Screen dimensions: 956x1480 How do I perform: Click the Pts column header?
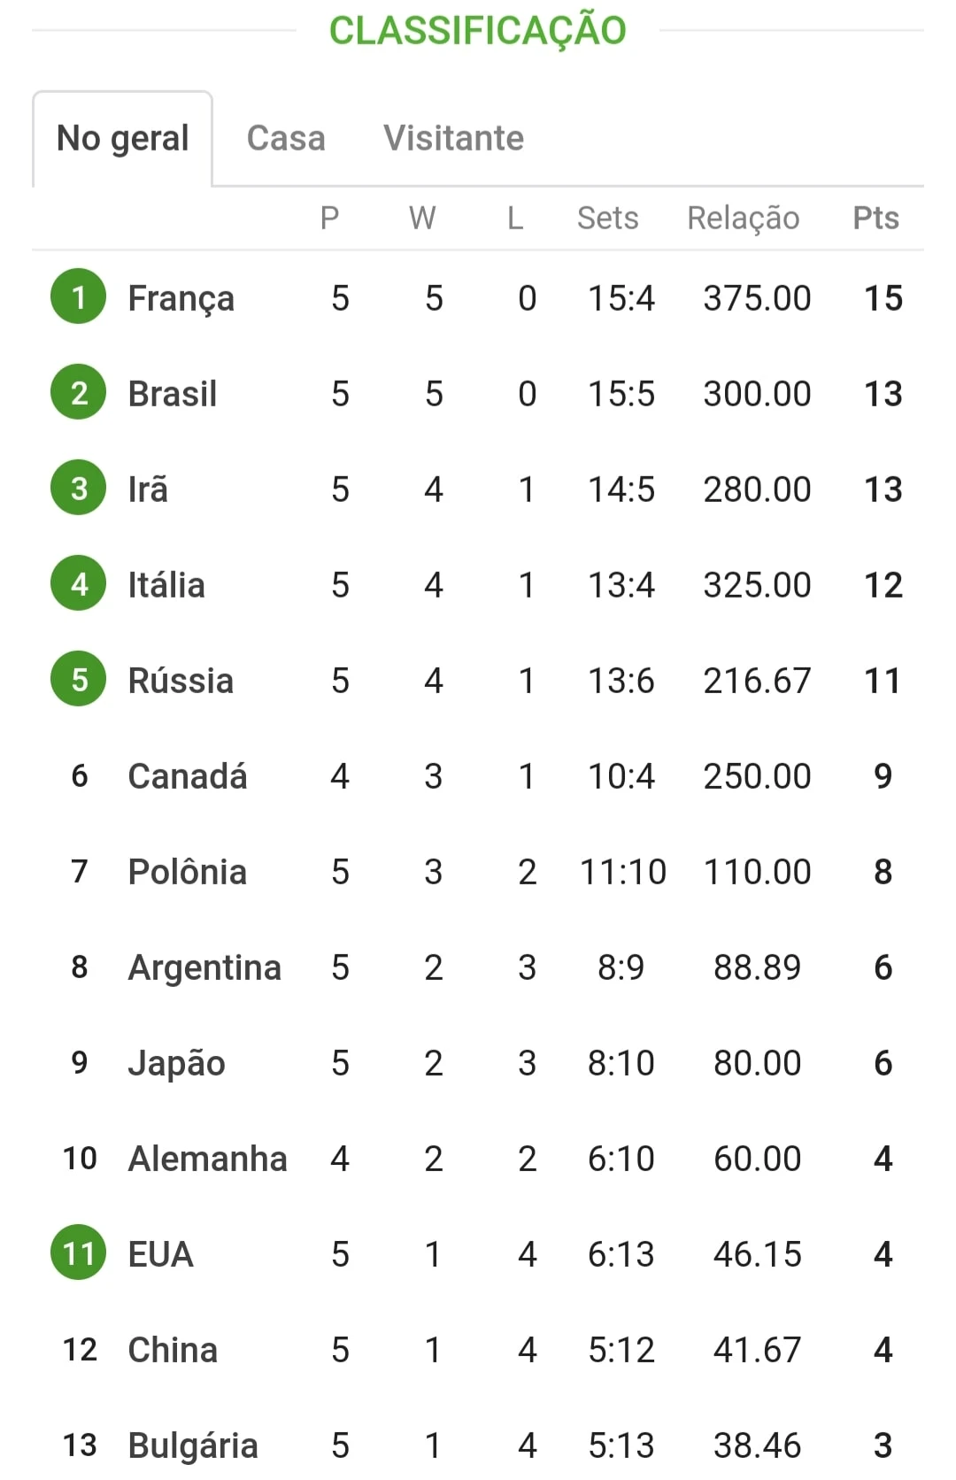[875, 218]
